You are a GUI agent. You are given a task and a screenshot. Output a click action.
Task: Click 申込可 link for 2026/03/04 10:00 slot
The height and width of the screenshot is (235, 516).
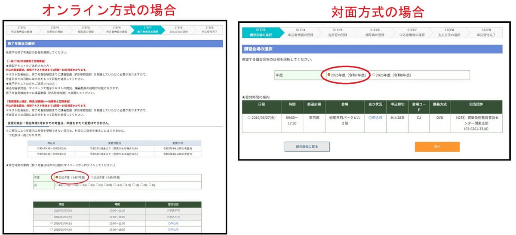[x=173, y=223]
